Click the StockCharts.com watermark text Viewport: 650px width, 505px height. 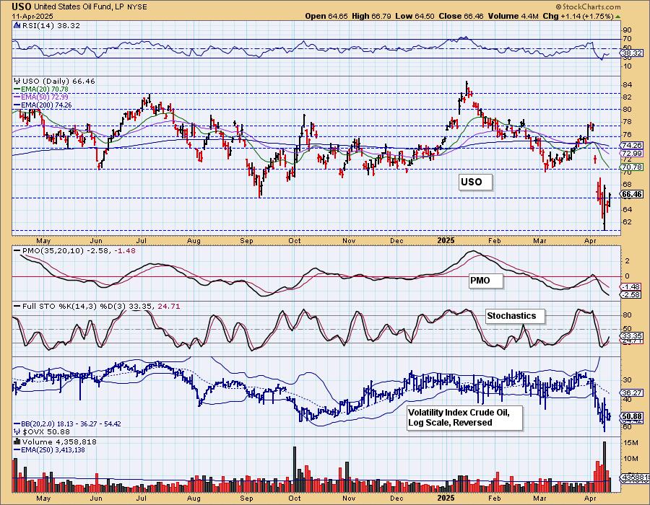588,6
